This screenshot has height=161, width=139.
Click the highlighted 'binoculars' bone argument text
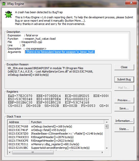point(60,52)
